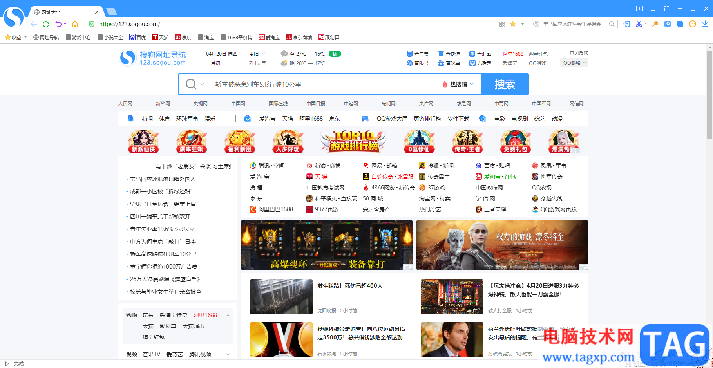Open the 人民网 link
This screenshot has width=713, height=368.
coord(125,104)
